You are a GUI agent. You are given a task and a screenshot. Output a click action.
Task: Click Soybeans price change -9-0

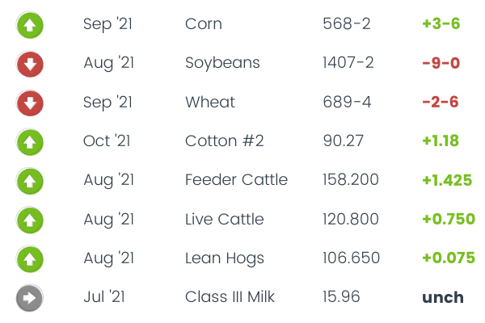tap(441, 63)
